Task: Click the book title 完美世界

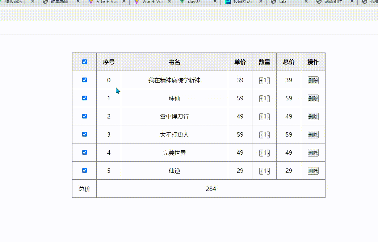Action: point(174,153)
